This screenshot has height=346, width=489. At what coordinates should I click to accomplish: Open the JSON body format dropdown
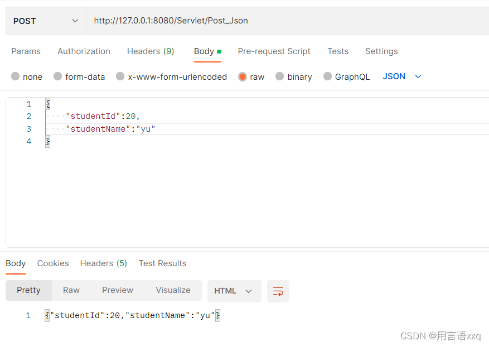pos(401,76)
